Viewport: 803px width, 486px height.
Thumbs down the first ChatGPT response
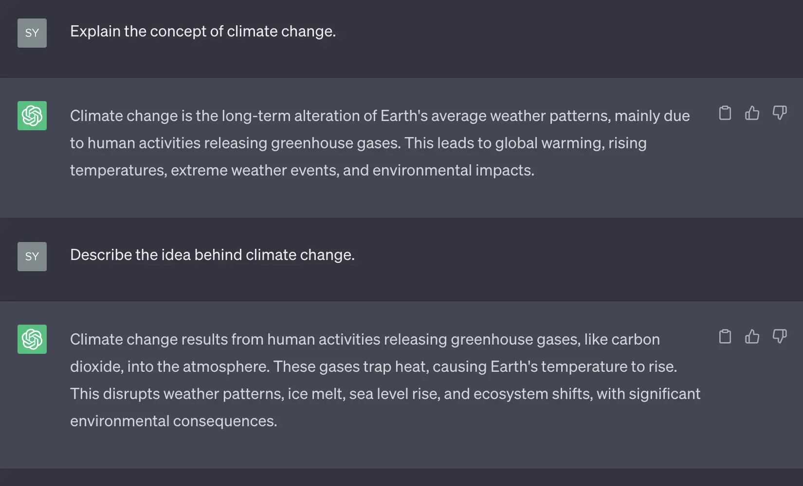(779, 113)
